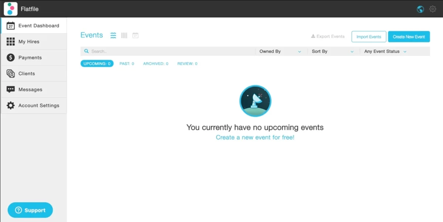Select the PAST: 0 filter

click(127, 63)
